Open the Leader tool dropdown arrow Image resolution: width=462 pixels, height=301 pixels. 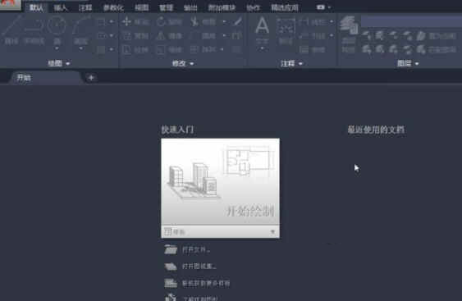(x=332, y=36)
